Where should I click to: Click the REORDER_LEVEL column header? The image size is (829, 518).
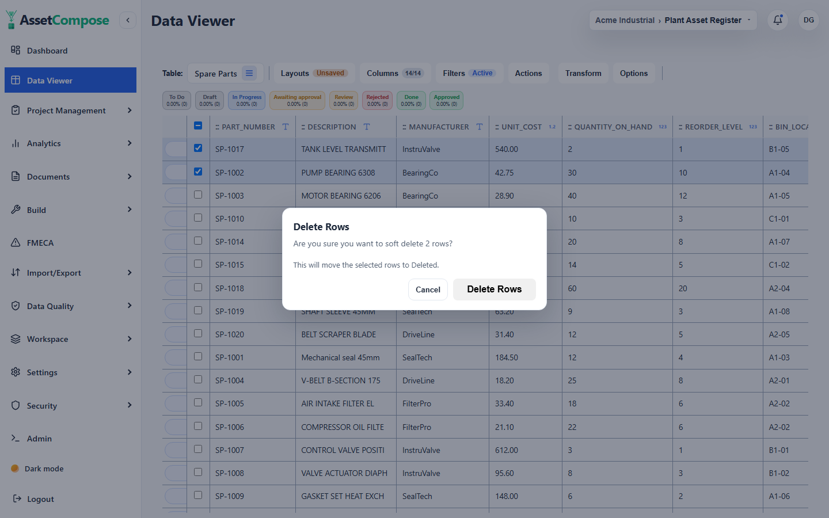(x=717, y=127)
